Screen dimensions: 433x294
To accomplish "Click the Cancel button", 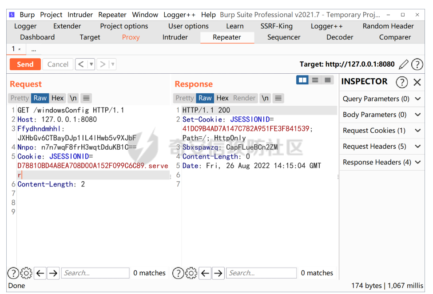I will (58, 64).
